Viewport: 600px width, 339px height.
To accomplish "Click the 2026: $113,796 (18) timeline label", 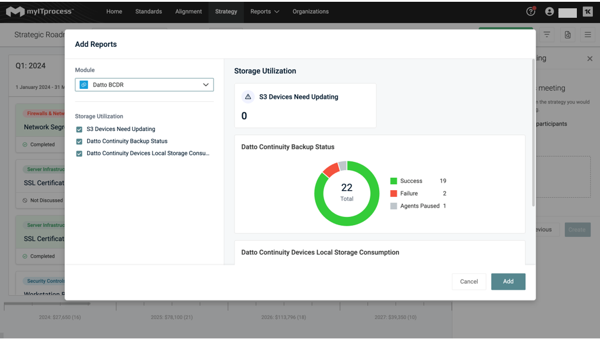I will pyautogui.click(x=284, y=317).
